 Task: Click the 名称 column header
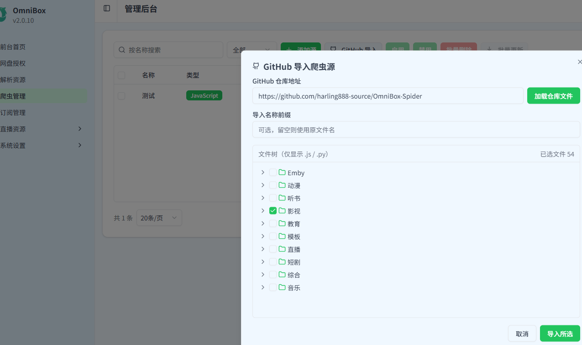tap(148, 75)
